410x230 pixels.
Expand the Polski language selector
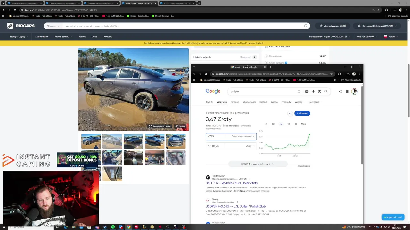pos(391,36)
